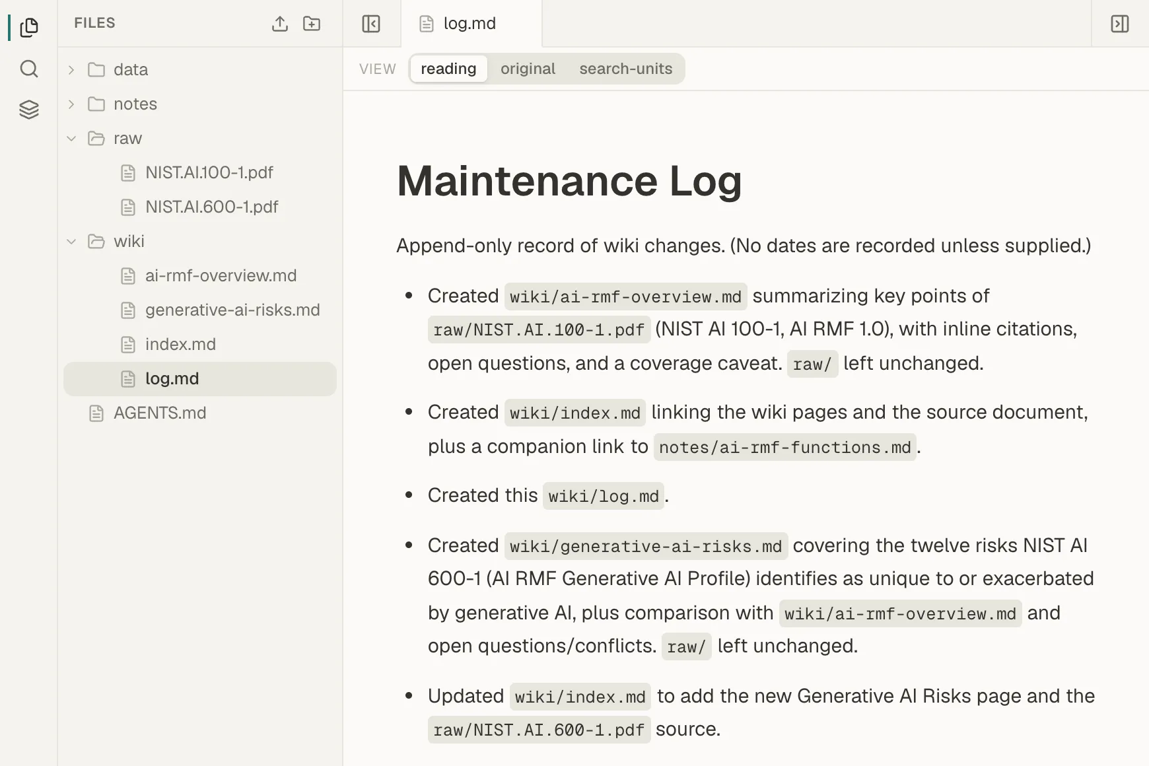Click the raw/NIST.AI.100-1.pdf inline code
This screenshot has width=1149, height=766.
coord(539,330)
